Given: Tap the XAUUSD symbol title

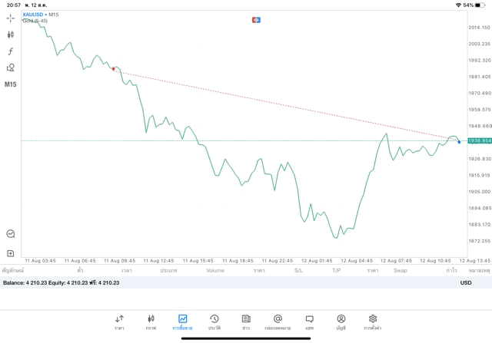Looking at the screenshot, I should [33, 15].
